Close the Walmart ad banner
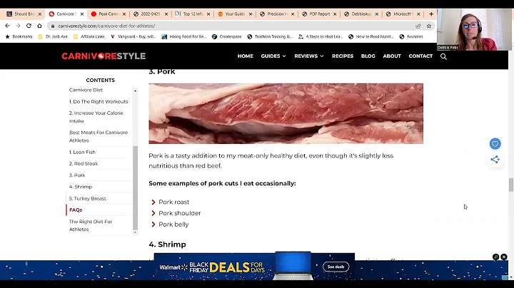This screenshot has height=288, width=514. click(504, 257)
